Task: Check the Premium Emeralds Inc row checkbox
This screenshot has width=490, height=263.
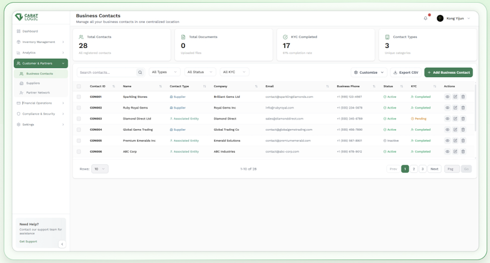Action: (79, 141)
